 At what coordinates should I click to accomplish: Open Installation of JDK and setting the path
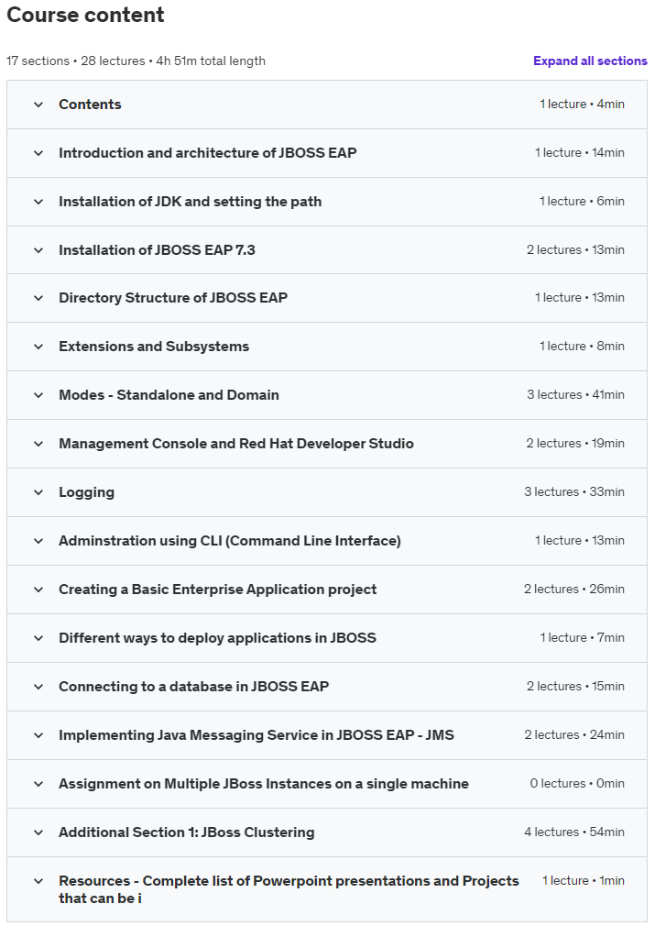click(x=190, y=202)
